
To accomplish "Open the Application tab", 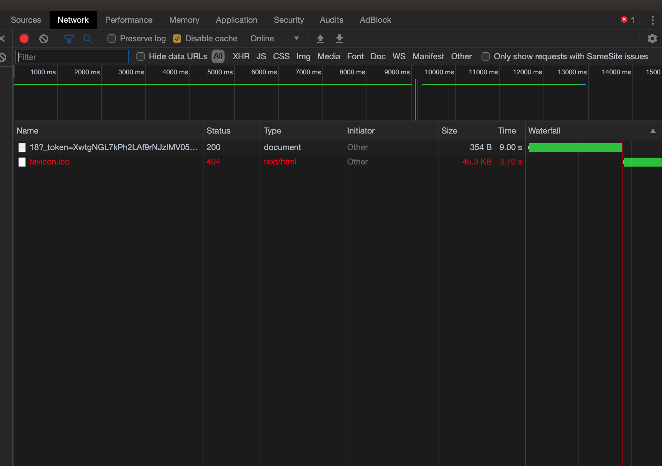I will coord(236,20).
